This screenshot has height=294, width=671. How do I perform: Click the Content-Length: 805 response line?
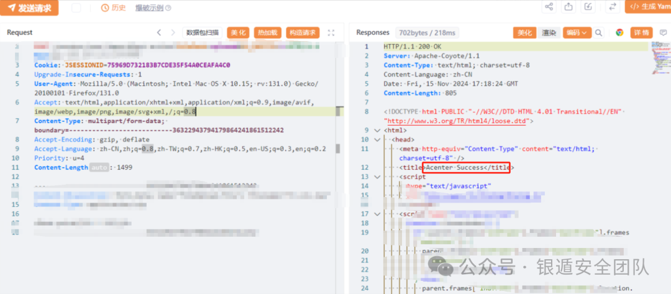pyautogui.click(x=420, y=93)
